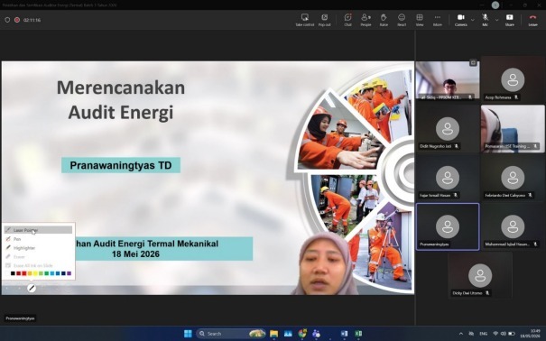Select Highlighter in the pen menu
Viewport: 546px width, 341px height.
(38, 248)
